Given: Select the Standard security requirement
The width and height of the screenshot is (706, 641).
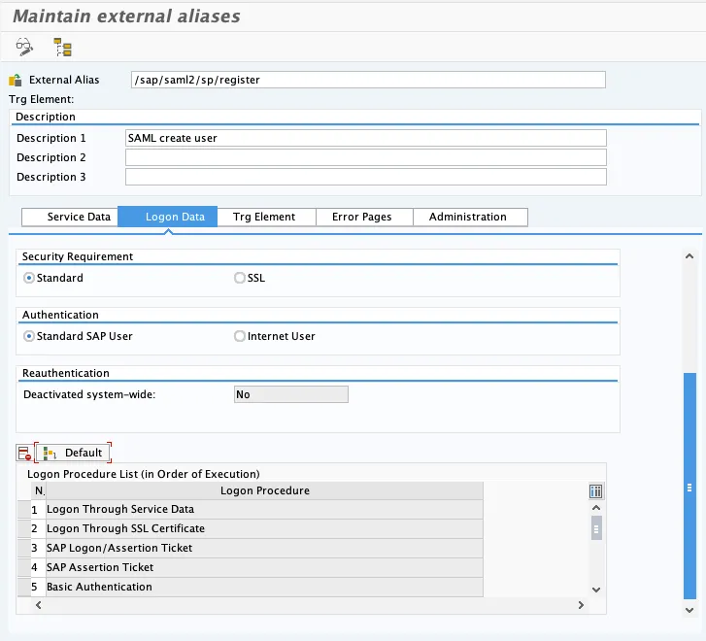Looking at the screenshot, I should tap(29, 278).
